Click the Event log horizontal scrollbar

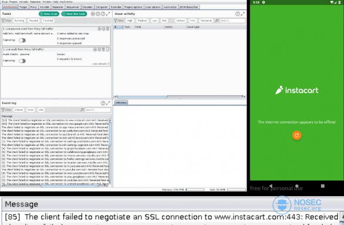[x=69, y=186]
